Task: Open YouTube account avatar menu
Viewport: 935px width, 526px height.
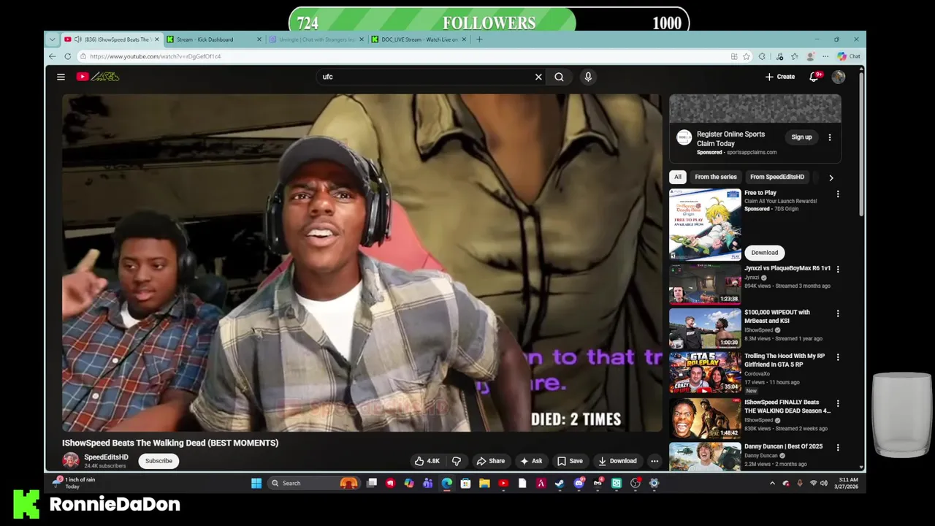Action: click(x=838, y=77)
